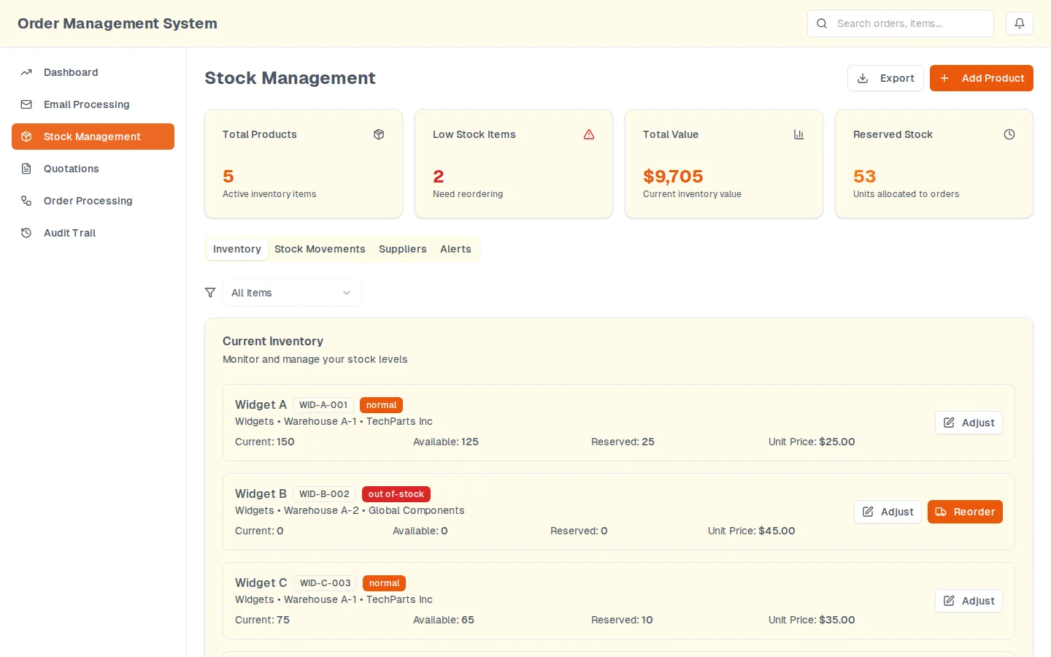
Task: Open Quotations in the sidebar
Action: point(93,169)
